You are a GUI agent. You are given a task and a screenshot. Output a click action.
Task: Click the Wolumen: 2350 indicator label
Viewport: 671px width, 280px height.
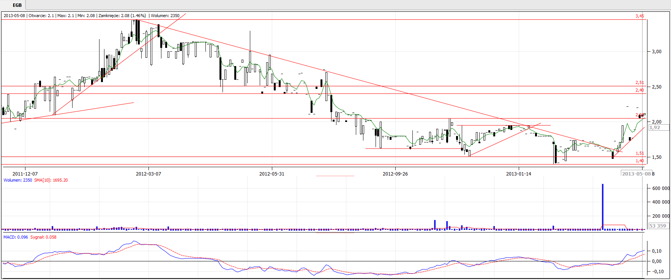tap(18, 180)
